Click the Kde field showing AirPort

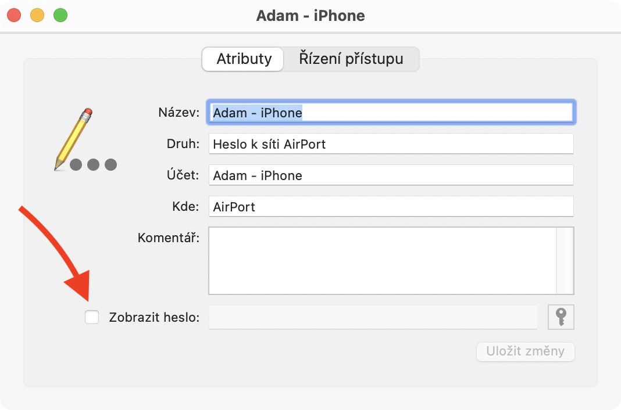(x=391, y=207)
